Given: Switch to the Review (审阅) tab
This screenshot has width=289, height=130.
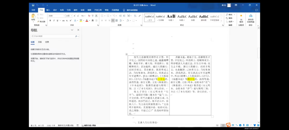Looking at the screenshot, I should 82,10.
